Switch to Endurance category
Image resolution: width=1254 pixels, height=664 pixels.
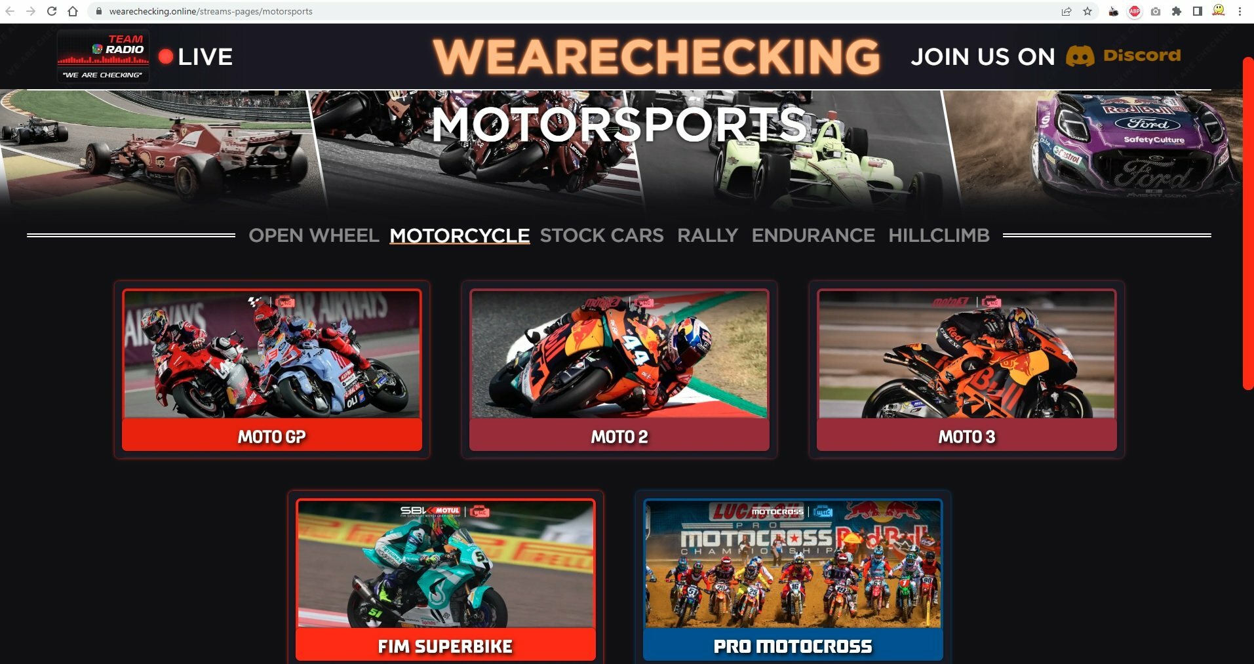pos(813,235)
